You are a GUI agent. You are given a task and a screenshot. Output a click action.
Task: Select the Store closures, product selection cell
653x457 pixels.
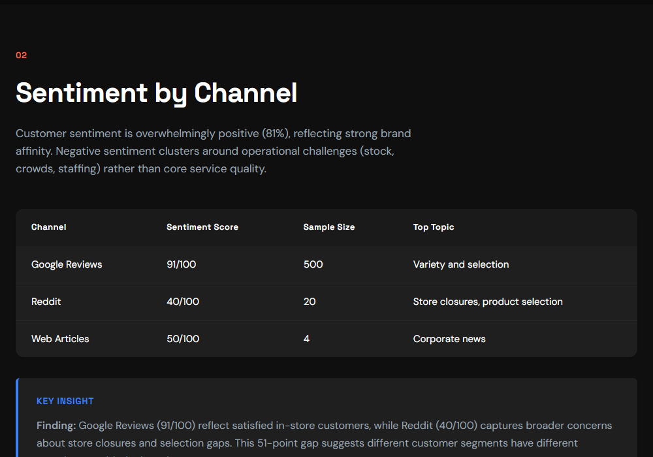pos(488,302)
